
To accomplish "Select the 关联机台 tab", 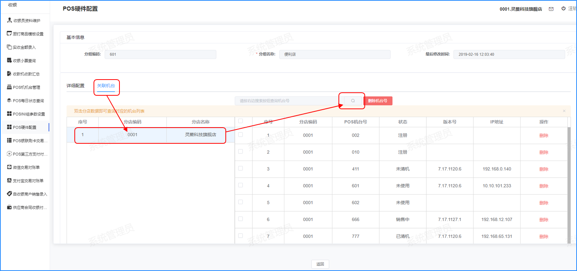I will pyautogui.click(x=106, y=86).
